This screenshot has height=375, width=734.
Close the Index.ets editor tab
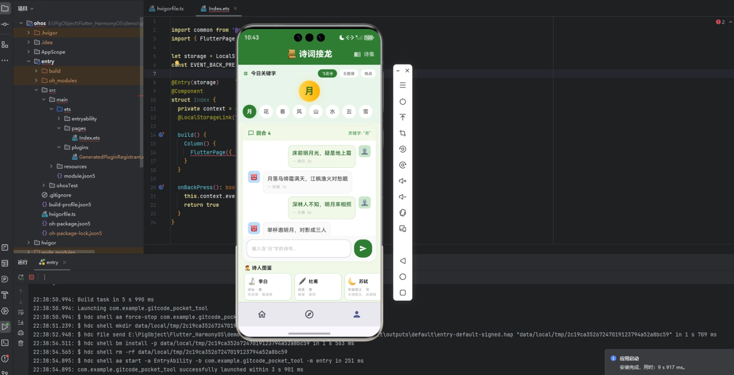tap(235, 8)
